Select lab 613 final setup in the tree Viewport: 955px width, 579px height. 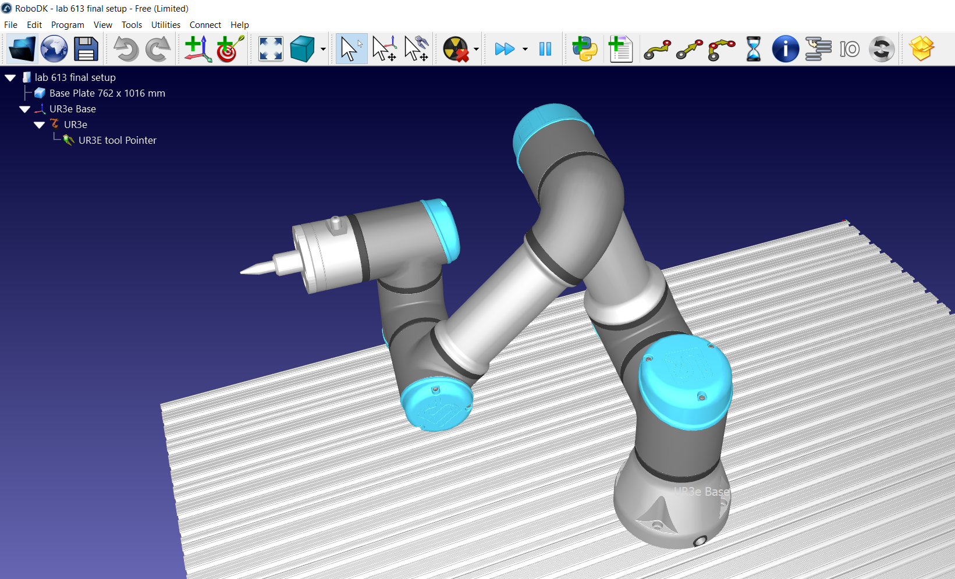click(x=75, y=77)
